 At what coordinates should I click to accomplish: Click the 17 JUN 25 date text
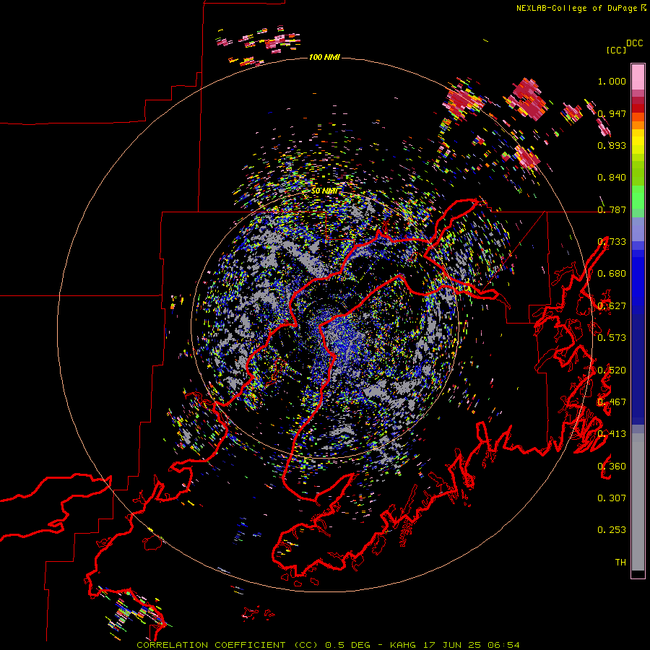452,645
